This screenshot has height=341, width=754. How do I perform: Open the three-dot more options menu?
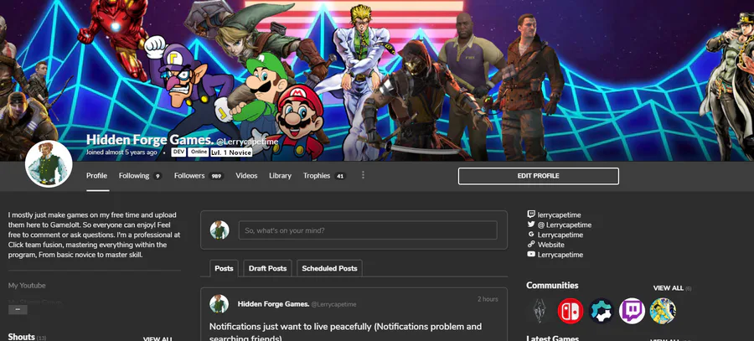(363, 175)
